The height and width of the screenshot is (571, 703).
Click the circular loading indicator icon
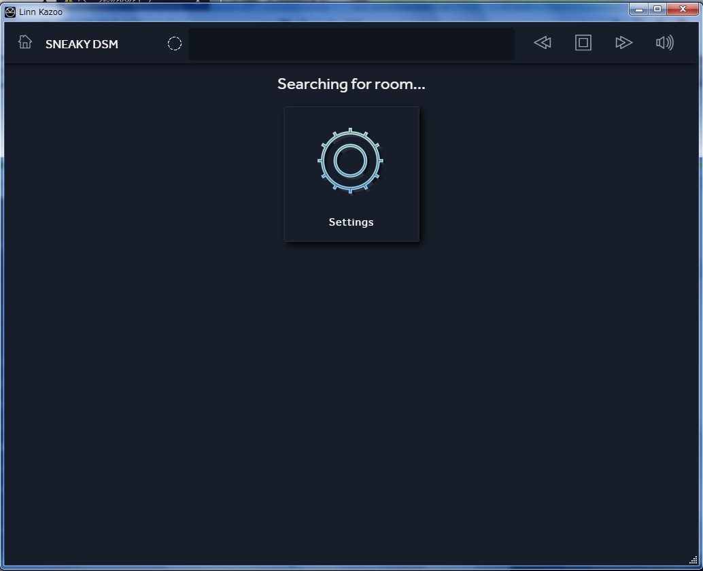175,44
